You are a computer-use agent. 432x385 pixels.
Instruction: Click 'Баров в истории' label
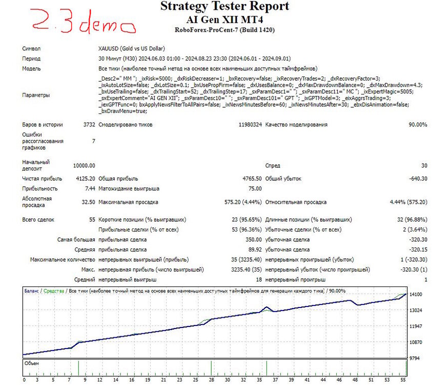coord(43,124)
